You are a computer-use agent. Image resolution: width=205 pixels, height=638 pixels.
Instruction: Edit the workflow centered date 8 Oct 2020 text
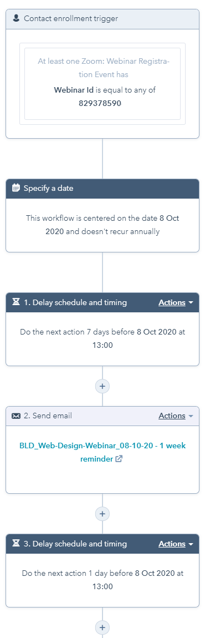pyautogui.click(x=102, y=225)
